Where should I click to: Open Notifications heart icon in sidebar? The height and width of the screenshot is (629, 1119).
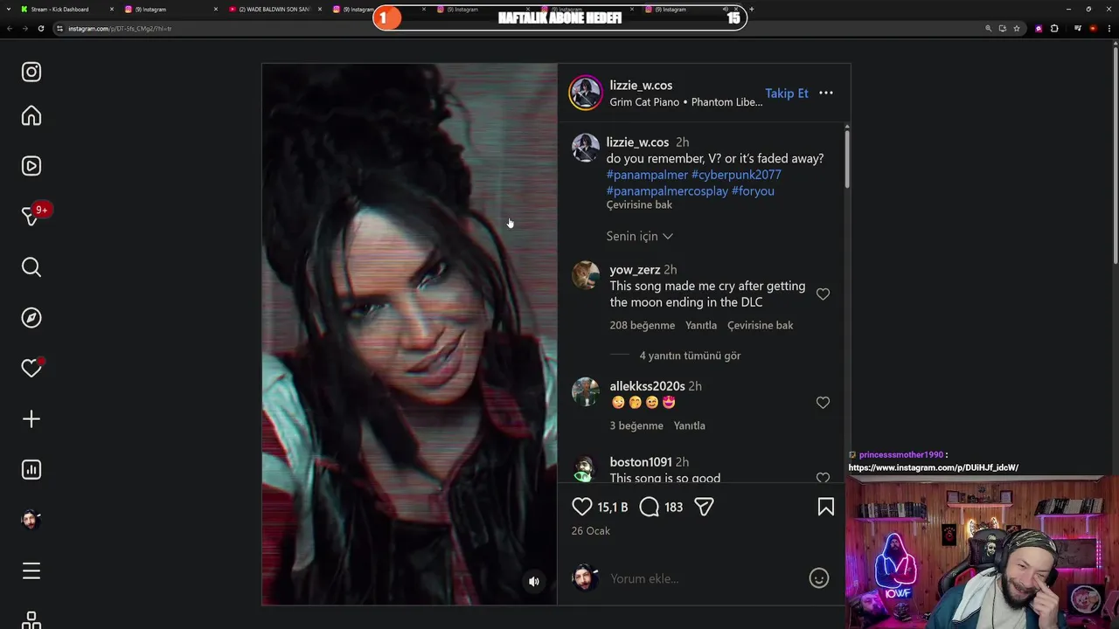coord(31,368)
